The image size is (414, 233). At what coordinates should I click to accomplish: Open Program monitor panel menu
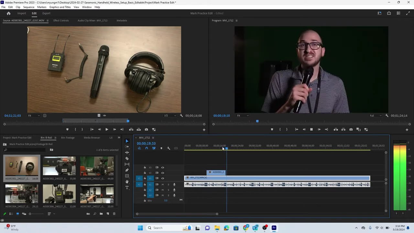pyautogui.click(x=236, y=20)
